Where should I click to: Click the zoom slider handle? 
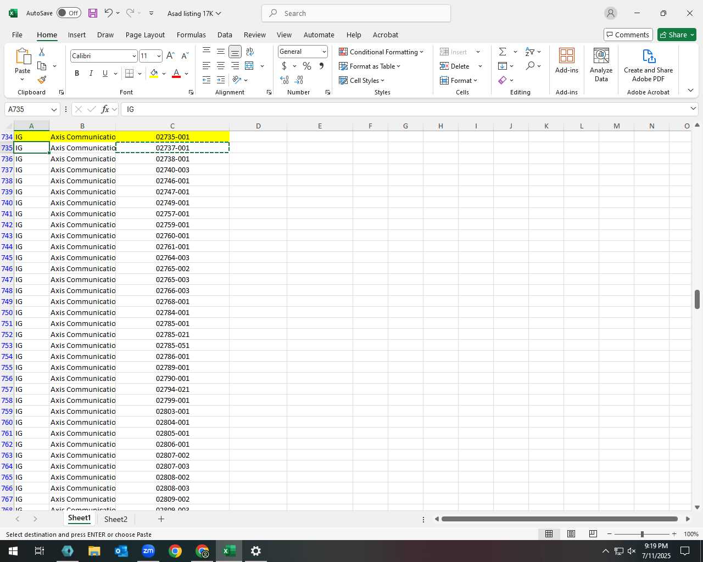(641, 534)
